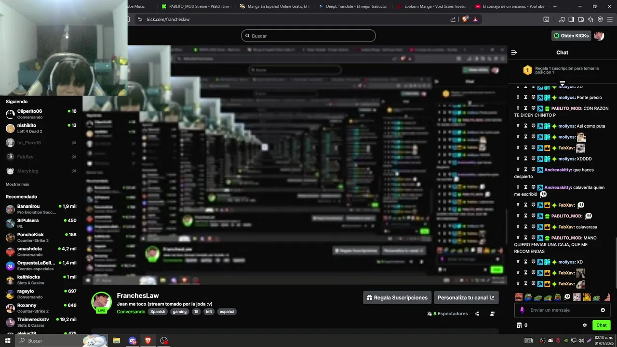Image resolution: width=617 pixels, height=347 pixels.
Task: Open Leo AI sparkle icon in toolbar
Action: pos(590,19)
